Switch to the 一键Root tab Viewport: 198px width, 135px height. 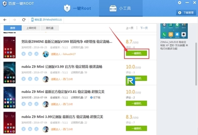[x=77, y=8]
